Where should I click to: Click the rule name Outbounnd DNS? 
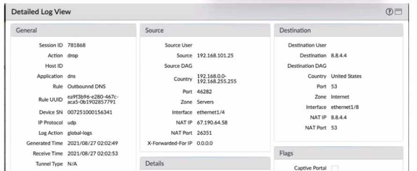87,86
